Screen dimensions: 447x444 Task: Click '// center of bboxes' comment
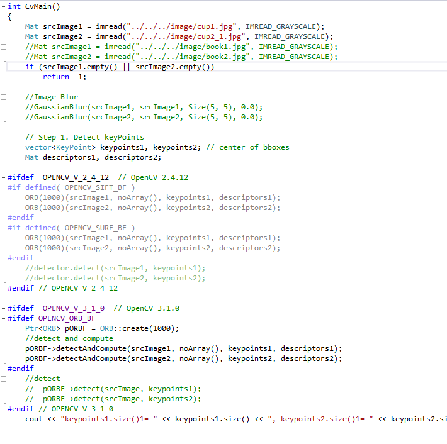tap(247, 148)
